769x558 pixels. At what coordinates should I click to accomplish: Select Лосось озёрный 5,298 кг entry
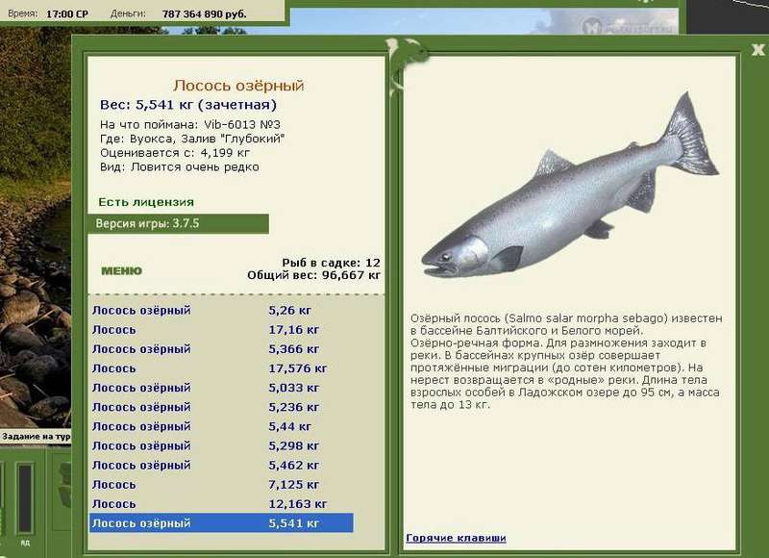pyautogui.click(x=221, y=446)
